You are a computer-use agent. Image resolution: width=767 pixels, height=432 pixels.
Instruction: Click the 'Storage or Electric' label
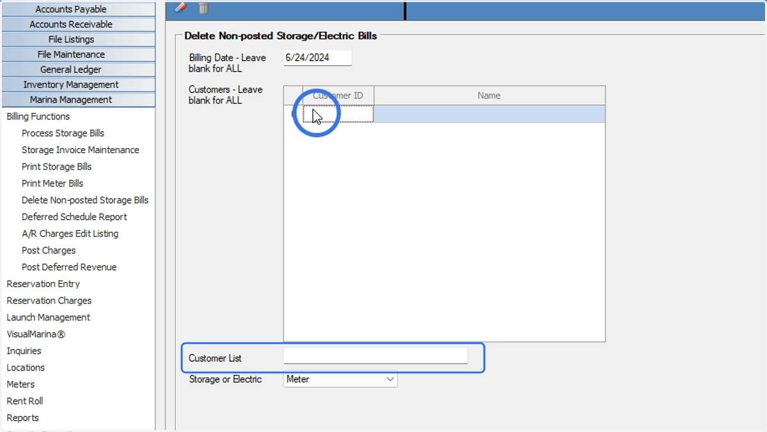(x=225, y=379)
